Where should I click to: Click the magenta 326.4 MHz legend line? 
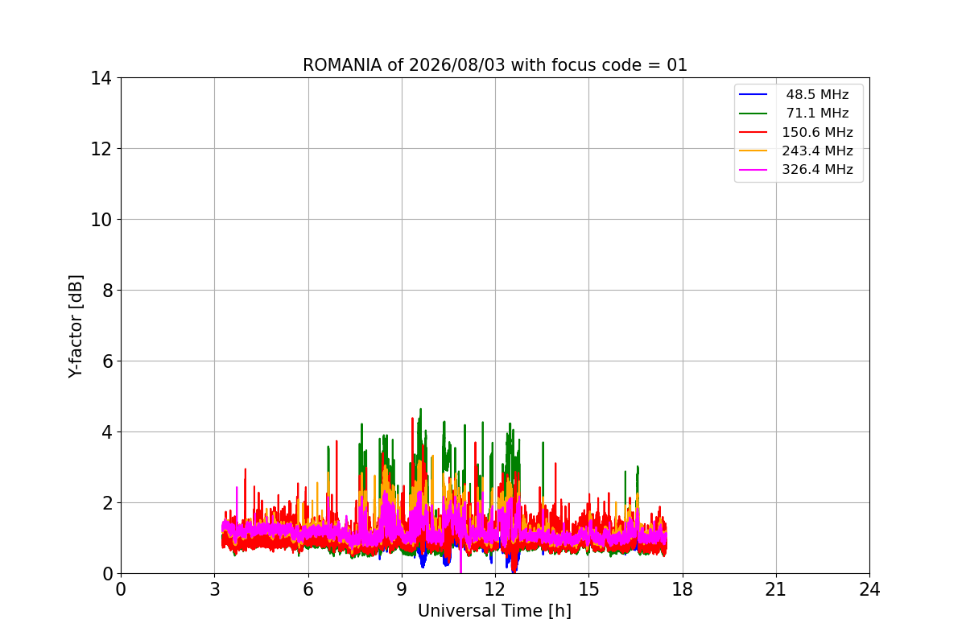(754, 170)
